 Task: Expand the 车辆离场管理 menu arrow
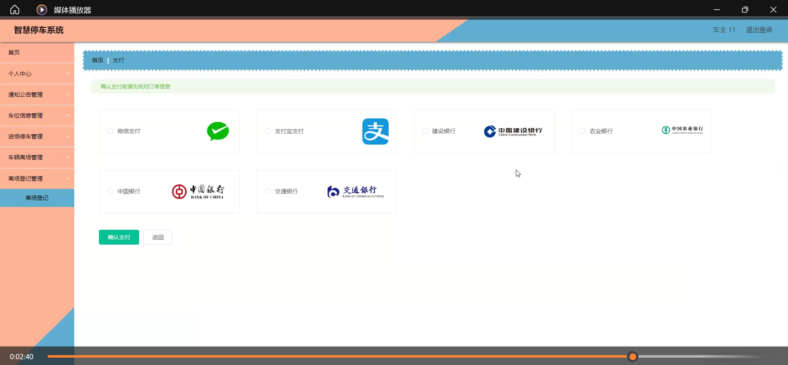coord(68,157)
